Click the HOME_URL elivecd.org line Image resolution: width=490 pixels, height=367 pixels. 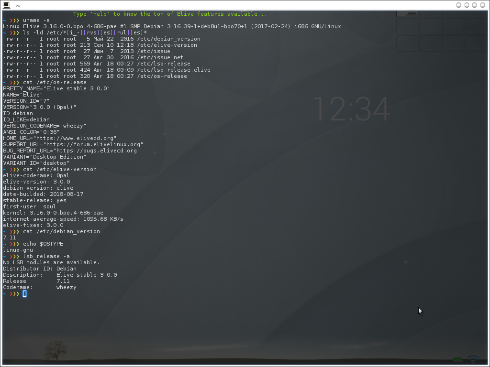(x=60, y=138)
